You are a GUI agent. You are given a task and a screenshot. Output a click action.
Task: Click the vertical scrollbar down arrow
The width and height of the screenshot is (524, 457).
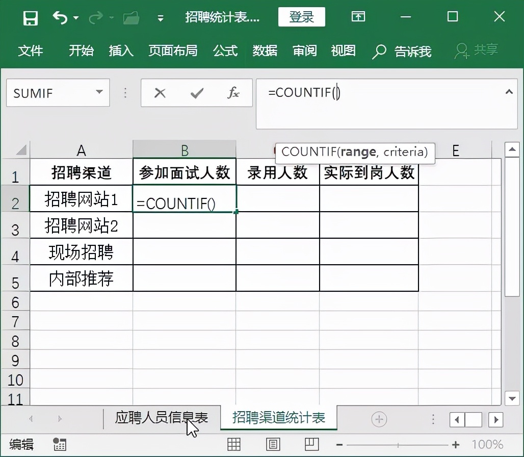512,399
